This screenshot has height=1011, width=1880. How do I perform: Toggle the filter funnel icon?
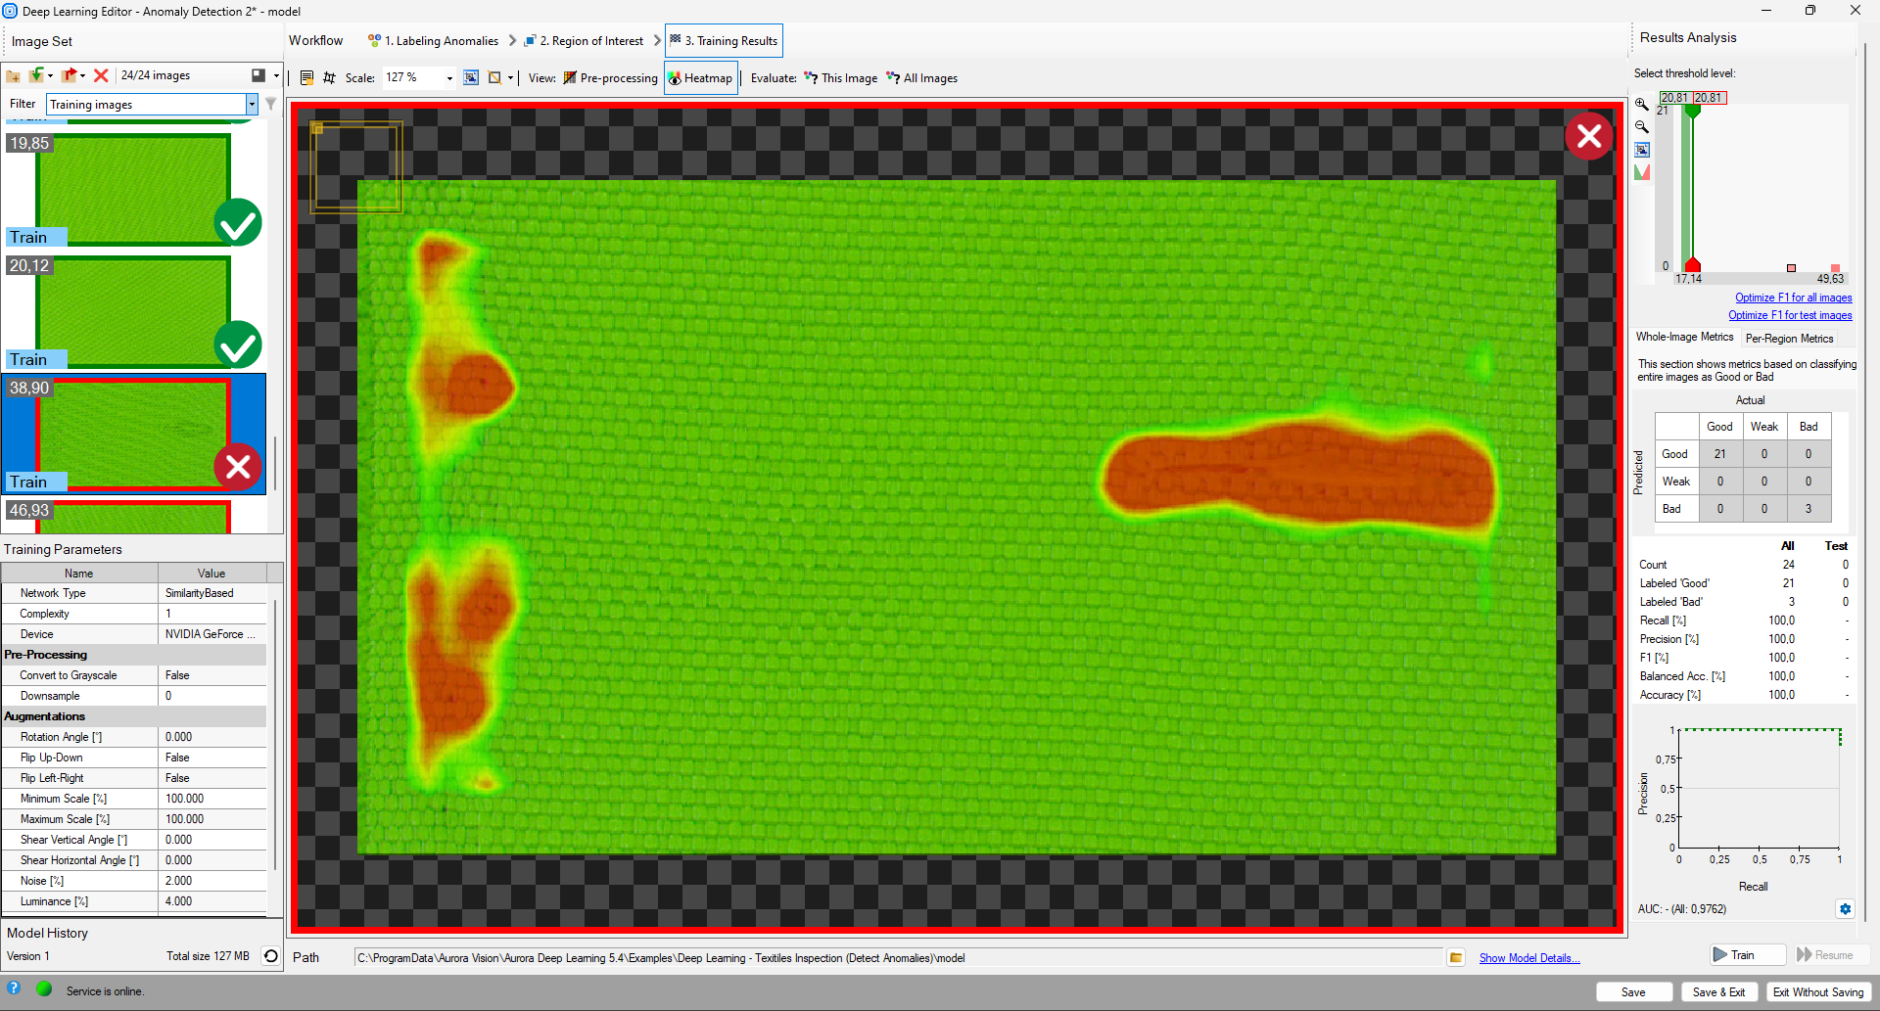click(x=271, y=104)
